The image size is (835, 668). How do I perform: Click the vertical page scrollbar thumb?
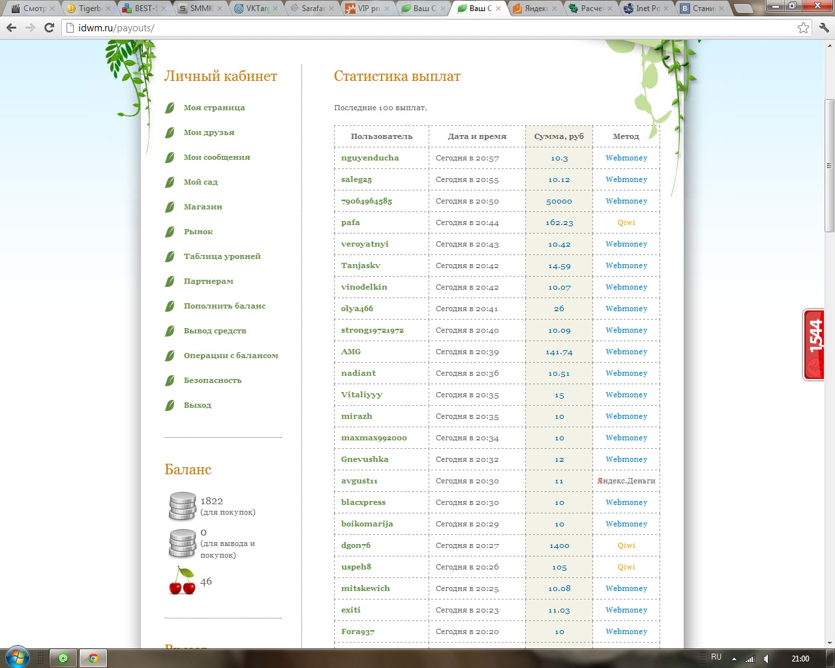coord(829,165)
